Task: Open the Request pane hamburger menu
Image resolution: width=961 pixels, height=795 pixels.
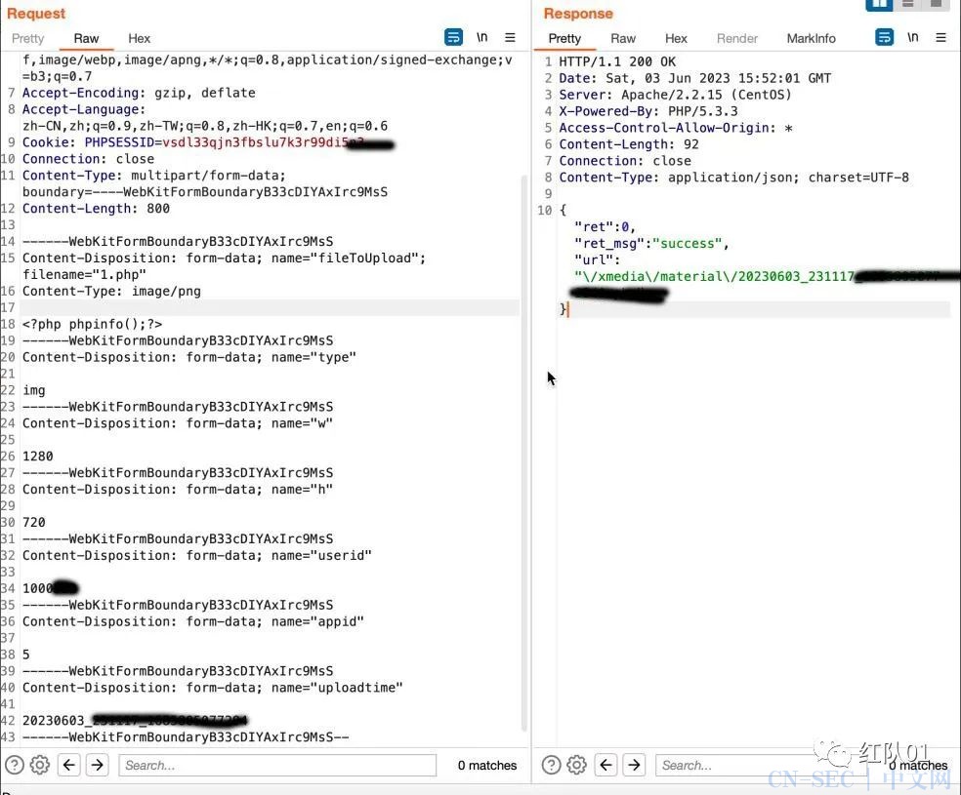Action: click(x=510, y=38)
